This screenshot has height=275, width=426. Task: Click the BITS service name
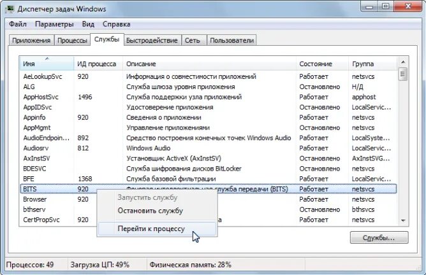(30, 189)
